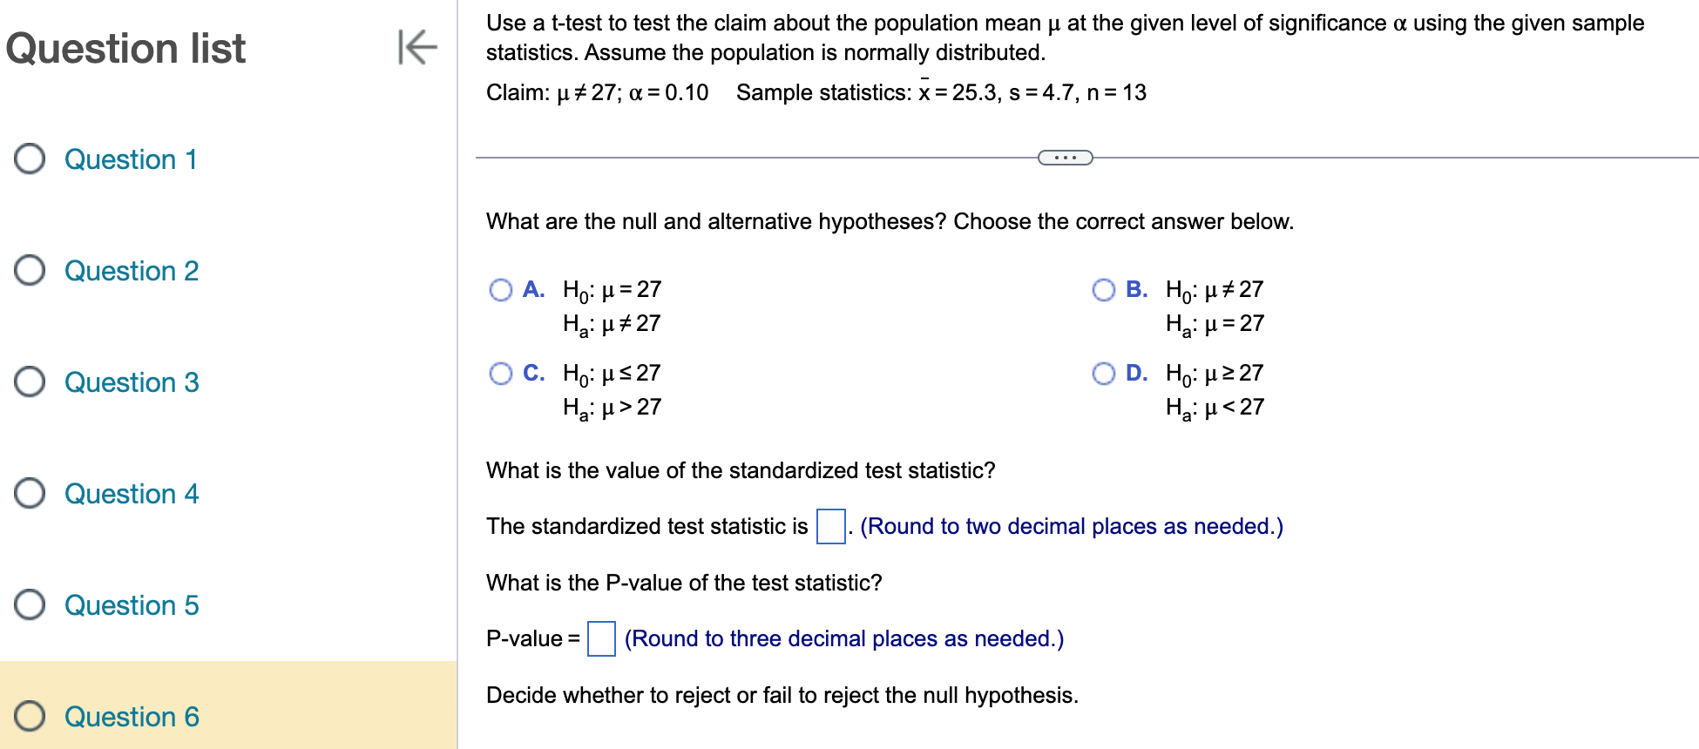Mark Question 4 as complete

click(29, 494)
